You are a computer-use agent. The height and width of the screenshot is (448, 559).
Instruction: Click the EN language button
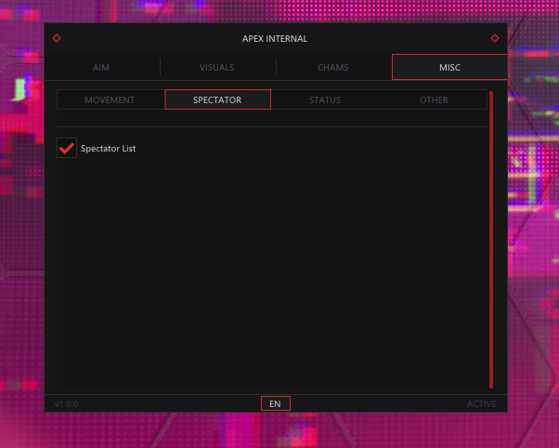pyautogui.click(x=275, y=403)
